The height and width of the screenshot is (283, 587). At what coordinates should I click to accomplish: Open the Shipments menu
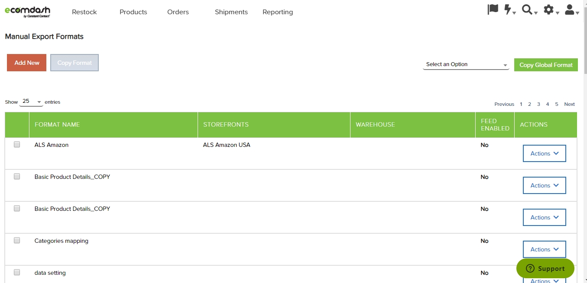click(x=231, y=12)
